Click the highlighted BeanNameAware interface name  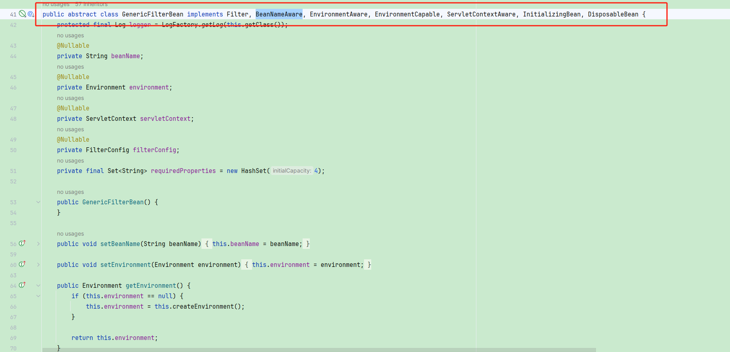(x=279, y=14)
